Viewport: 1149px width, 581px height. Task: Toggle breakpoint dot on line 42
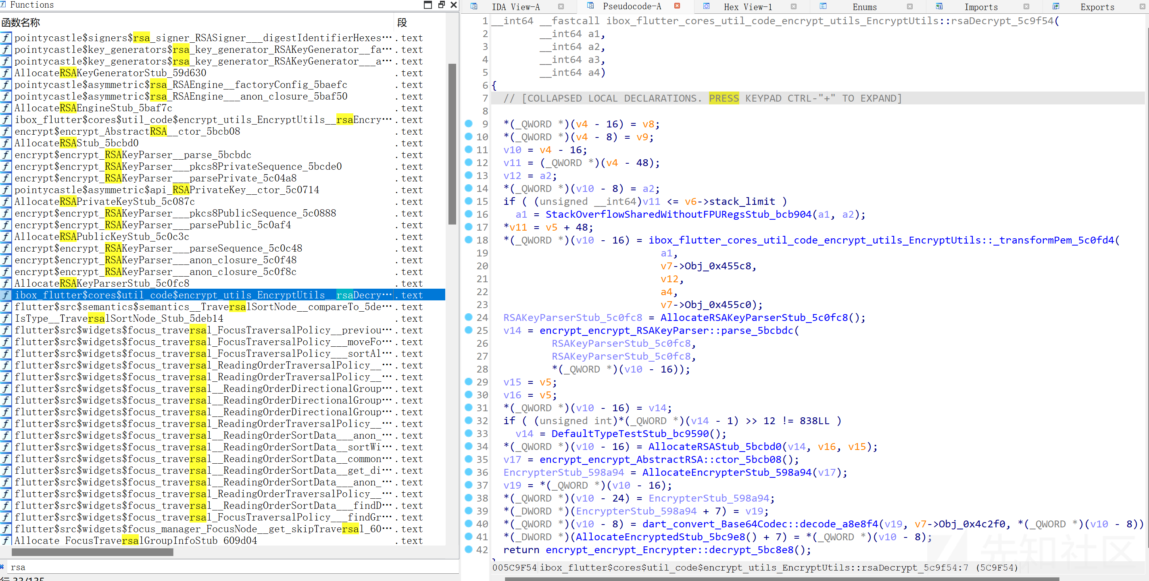coord(468,549)
